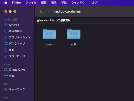Image resolution: width=134 pixels, height=101 pixels.
Task: Select デスクトップ label in sidebar
Action: tap(17, 43)
